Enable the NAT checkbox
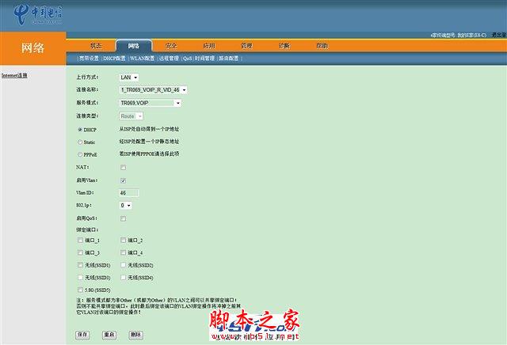 coord(124,167)
